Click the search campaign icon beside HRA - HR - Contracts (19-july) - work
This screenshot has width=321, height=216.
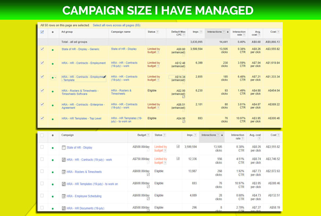point(64,159)
